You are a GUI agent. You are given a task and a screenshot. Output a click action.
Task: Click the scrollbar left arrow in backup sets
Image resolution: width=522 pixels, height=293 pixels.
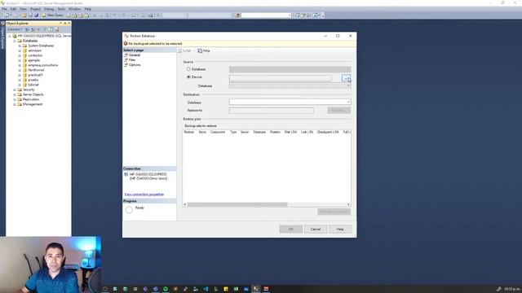click(185, 204)
